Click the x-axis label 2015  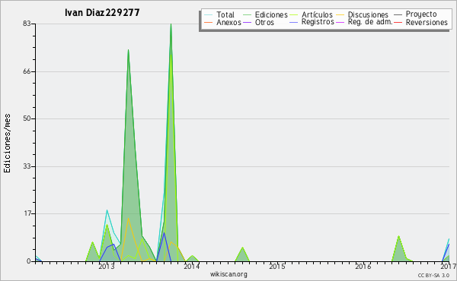tap(277, 267)
